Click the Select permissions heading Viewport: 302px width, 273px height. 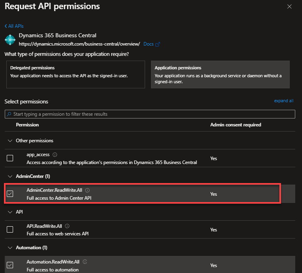[27, 102]
